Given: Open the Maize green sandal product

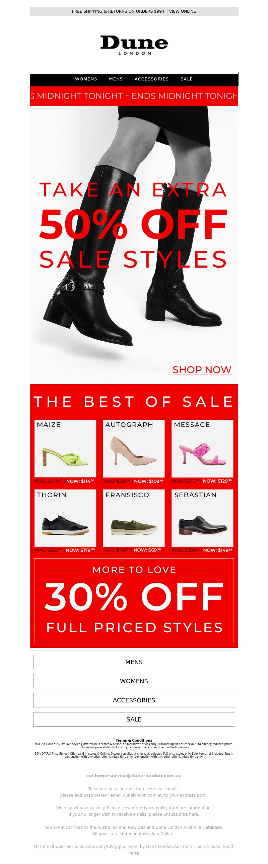Looking at the screenshot, I should pos(65,452).
